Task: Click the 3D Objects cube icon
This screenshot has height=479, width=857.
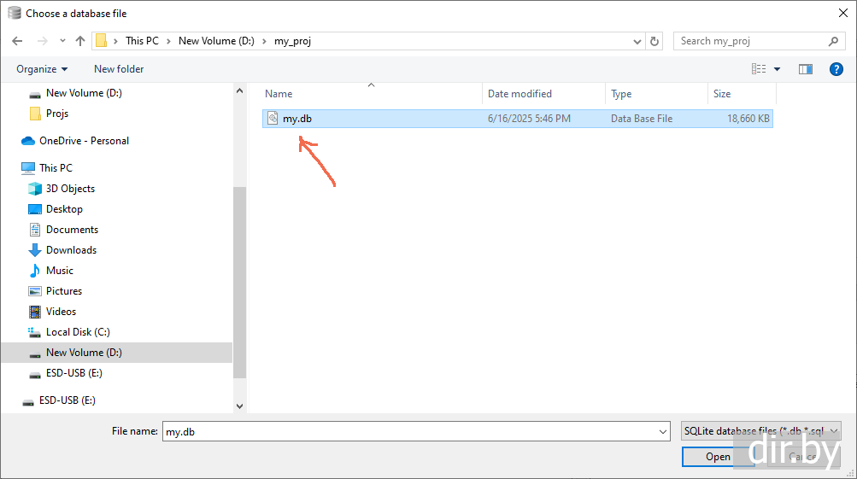Action: [x=35, y=189]
